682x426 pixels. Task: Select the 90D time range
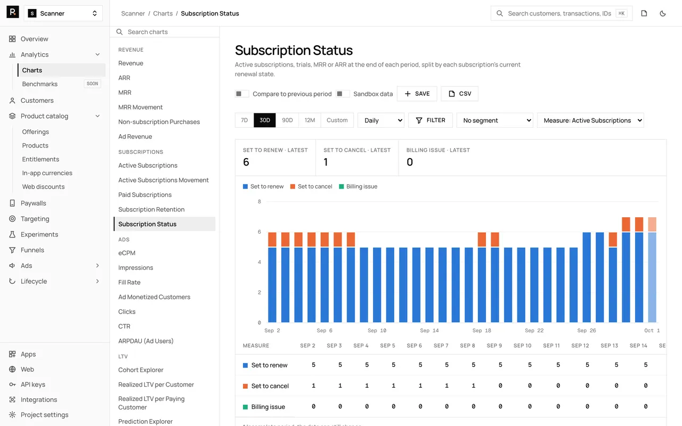tap(287, 120)
